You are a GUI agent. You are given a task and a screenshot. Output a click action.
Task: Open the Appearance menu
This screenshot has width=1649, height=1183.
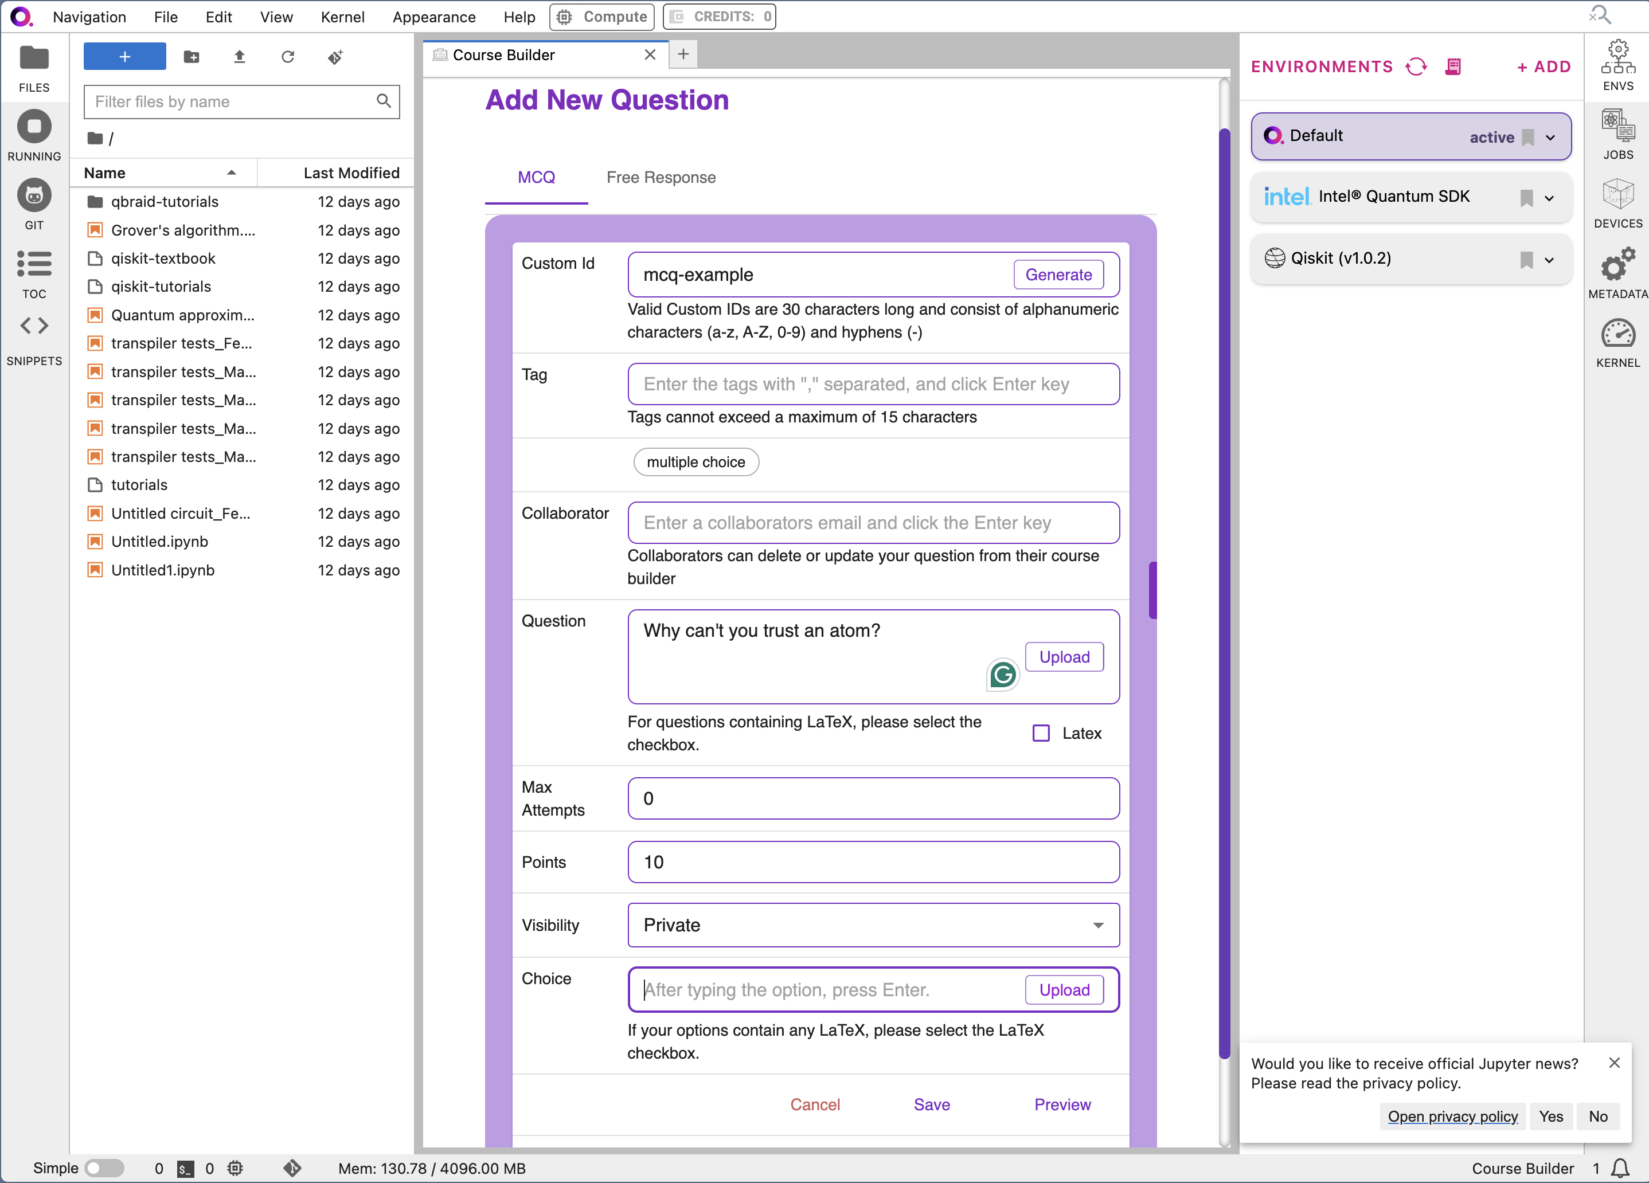[434, 17]
